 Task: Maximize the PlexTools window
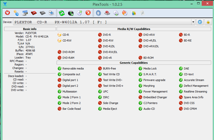pyautogui.click(x=198, y=3)
